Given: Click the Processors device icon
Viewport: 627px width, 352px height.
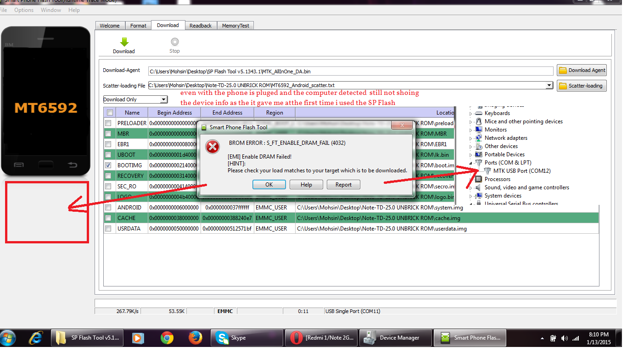Looking at the screenshot, I should [x=479, y=179].
